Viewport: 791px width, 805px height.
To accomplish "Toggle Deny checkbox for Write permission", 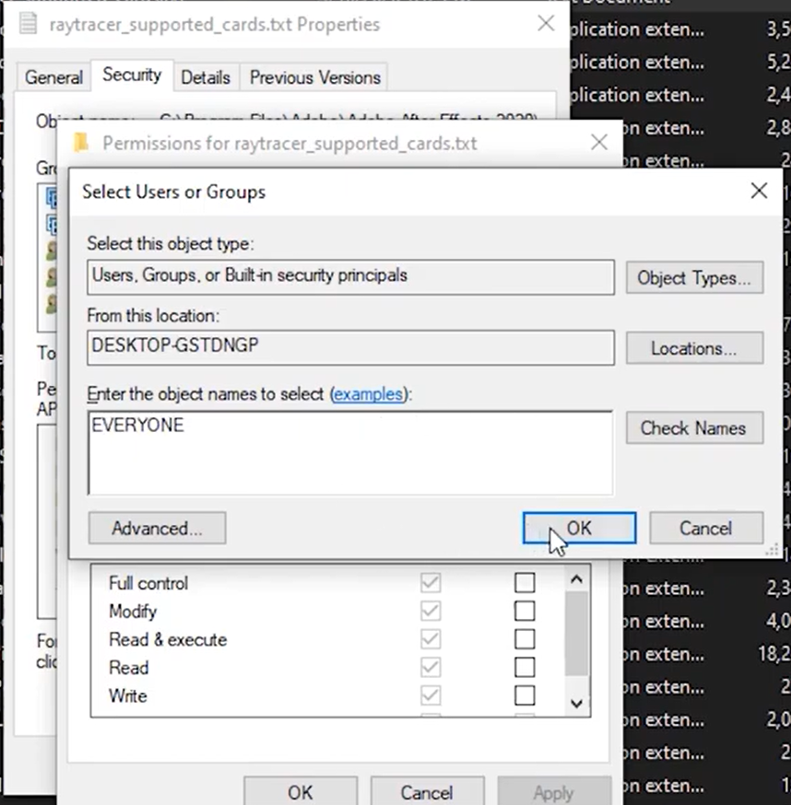I will [x=525, y=695].
